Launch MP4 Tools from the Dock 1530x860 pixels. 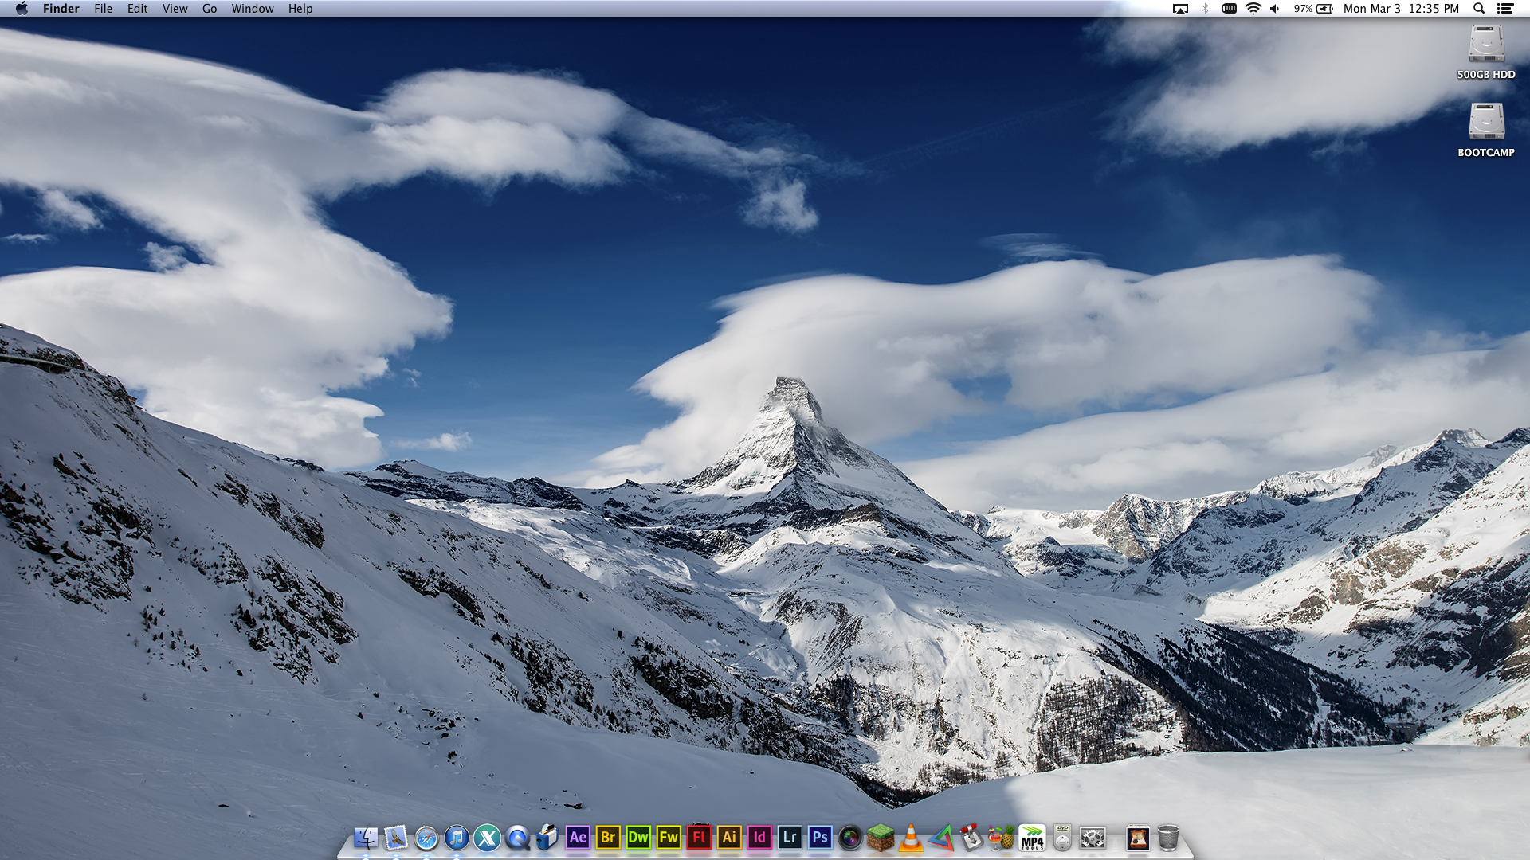tap(1032, 838)
